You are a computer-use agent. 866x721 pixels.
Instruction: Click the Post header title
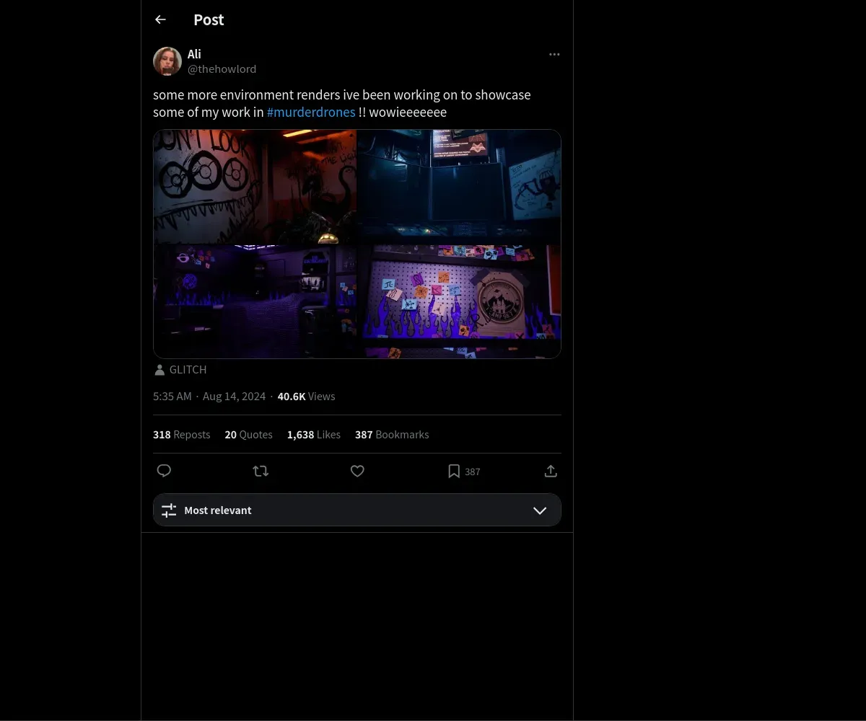[x=209, y=19]
